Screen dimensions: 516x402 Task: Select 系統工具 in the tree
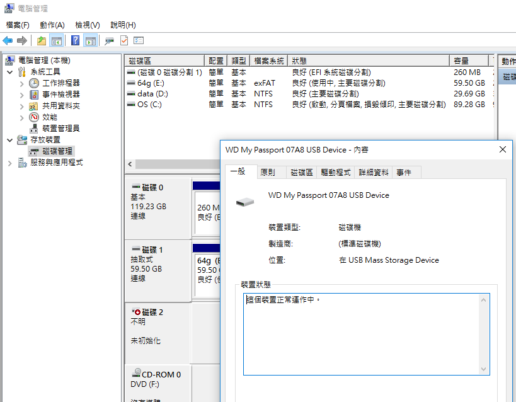click(45, 72)
